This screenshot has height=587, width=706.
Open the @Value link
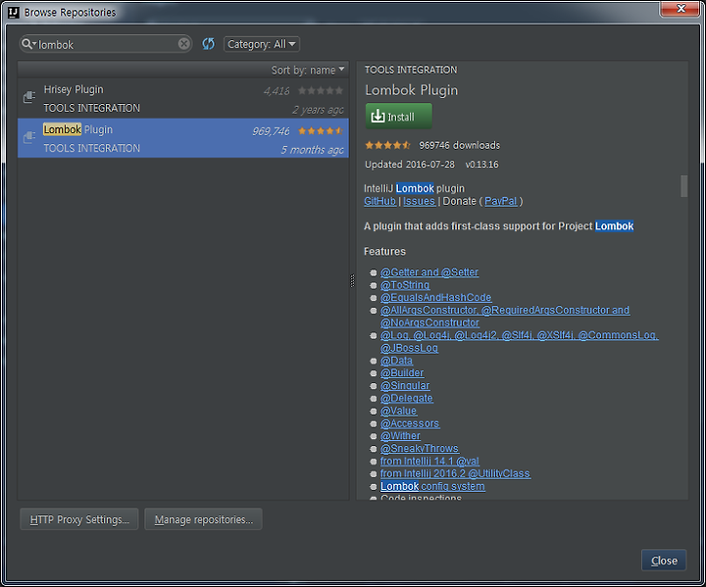click(x=398, y=411)
